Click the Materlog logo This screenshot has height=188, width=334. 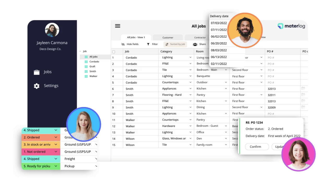[291, 26]
